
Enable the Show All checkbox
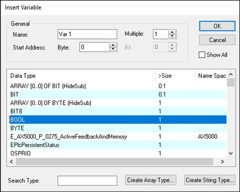[x=202, y=55]
